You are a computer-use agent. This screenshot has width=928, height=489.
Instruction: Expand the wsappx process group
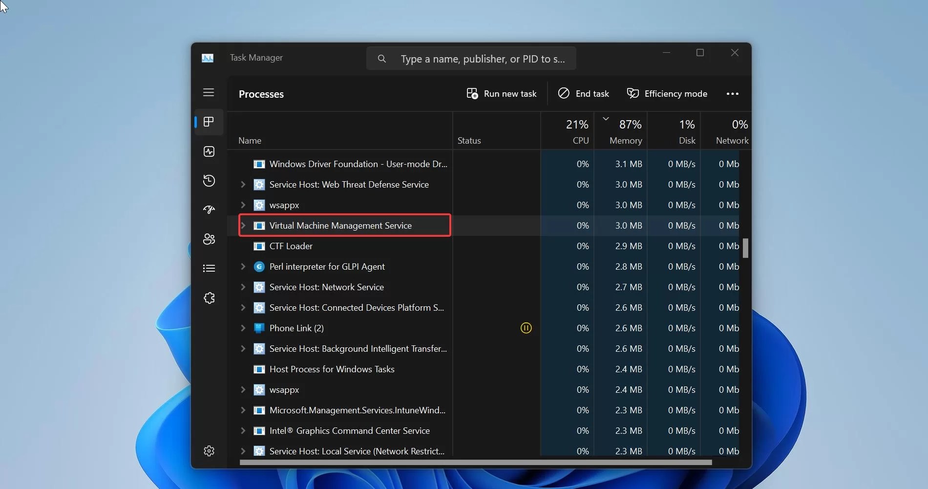244,205
